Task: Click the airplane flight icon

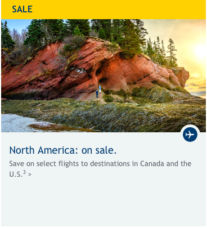Action: coord(190,135)
